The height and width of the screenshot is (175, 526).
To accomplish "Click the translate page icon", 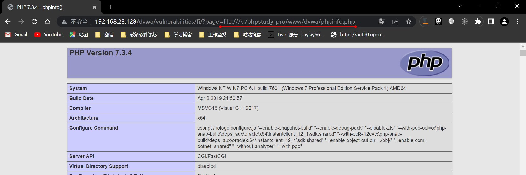I will coord(382,21).
